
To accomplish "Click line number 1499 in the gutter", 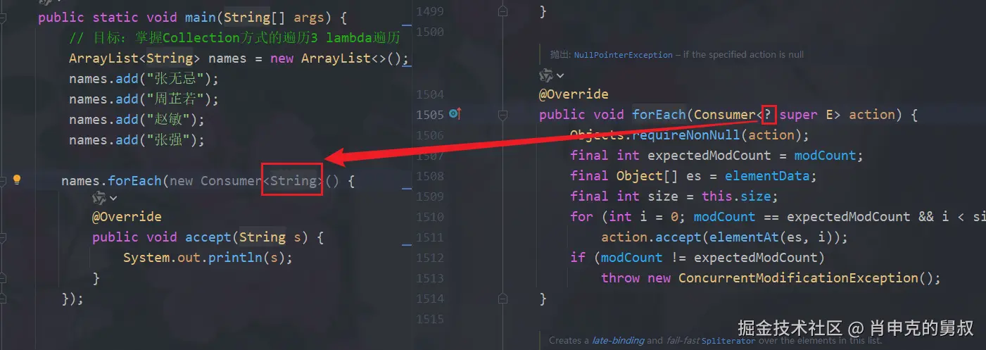I will tap(430, 11).
